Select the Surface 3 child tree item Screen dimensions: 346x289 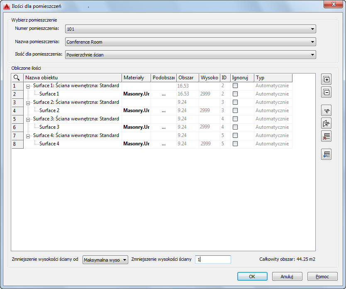(x=49, y=127)
